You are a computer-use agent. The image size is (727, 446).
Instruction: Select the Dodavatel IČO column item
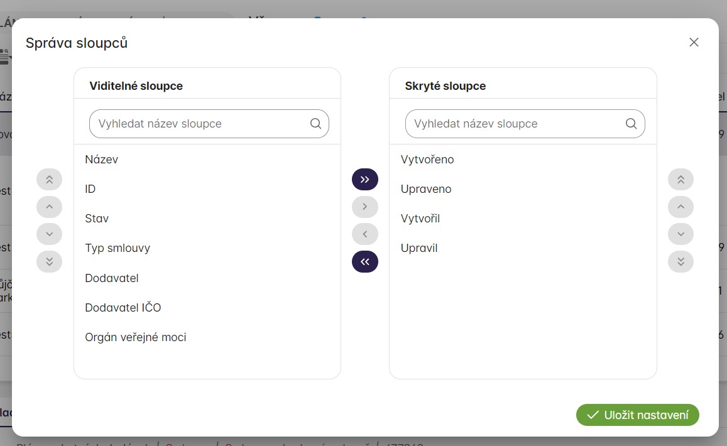click(x=123, y=307)
